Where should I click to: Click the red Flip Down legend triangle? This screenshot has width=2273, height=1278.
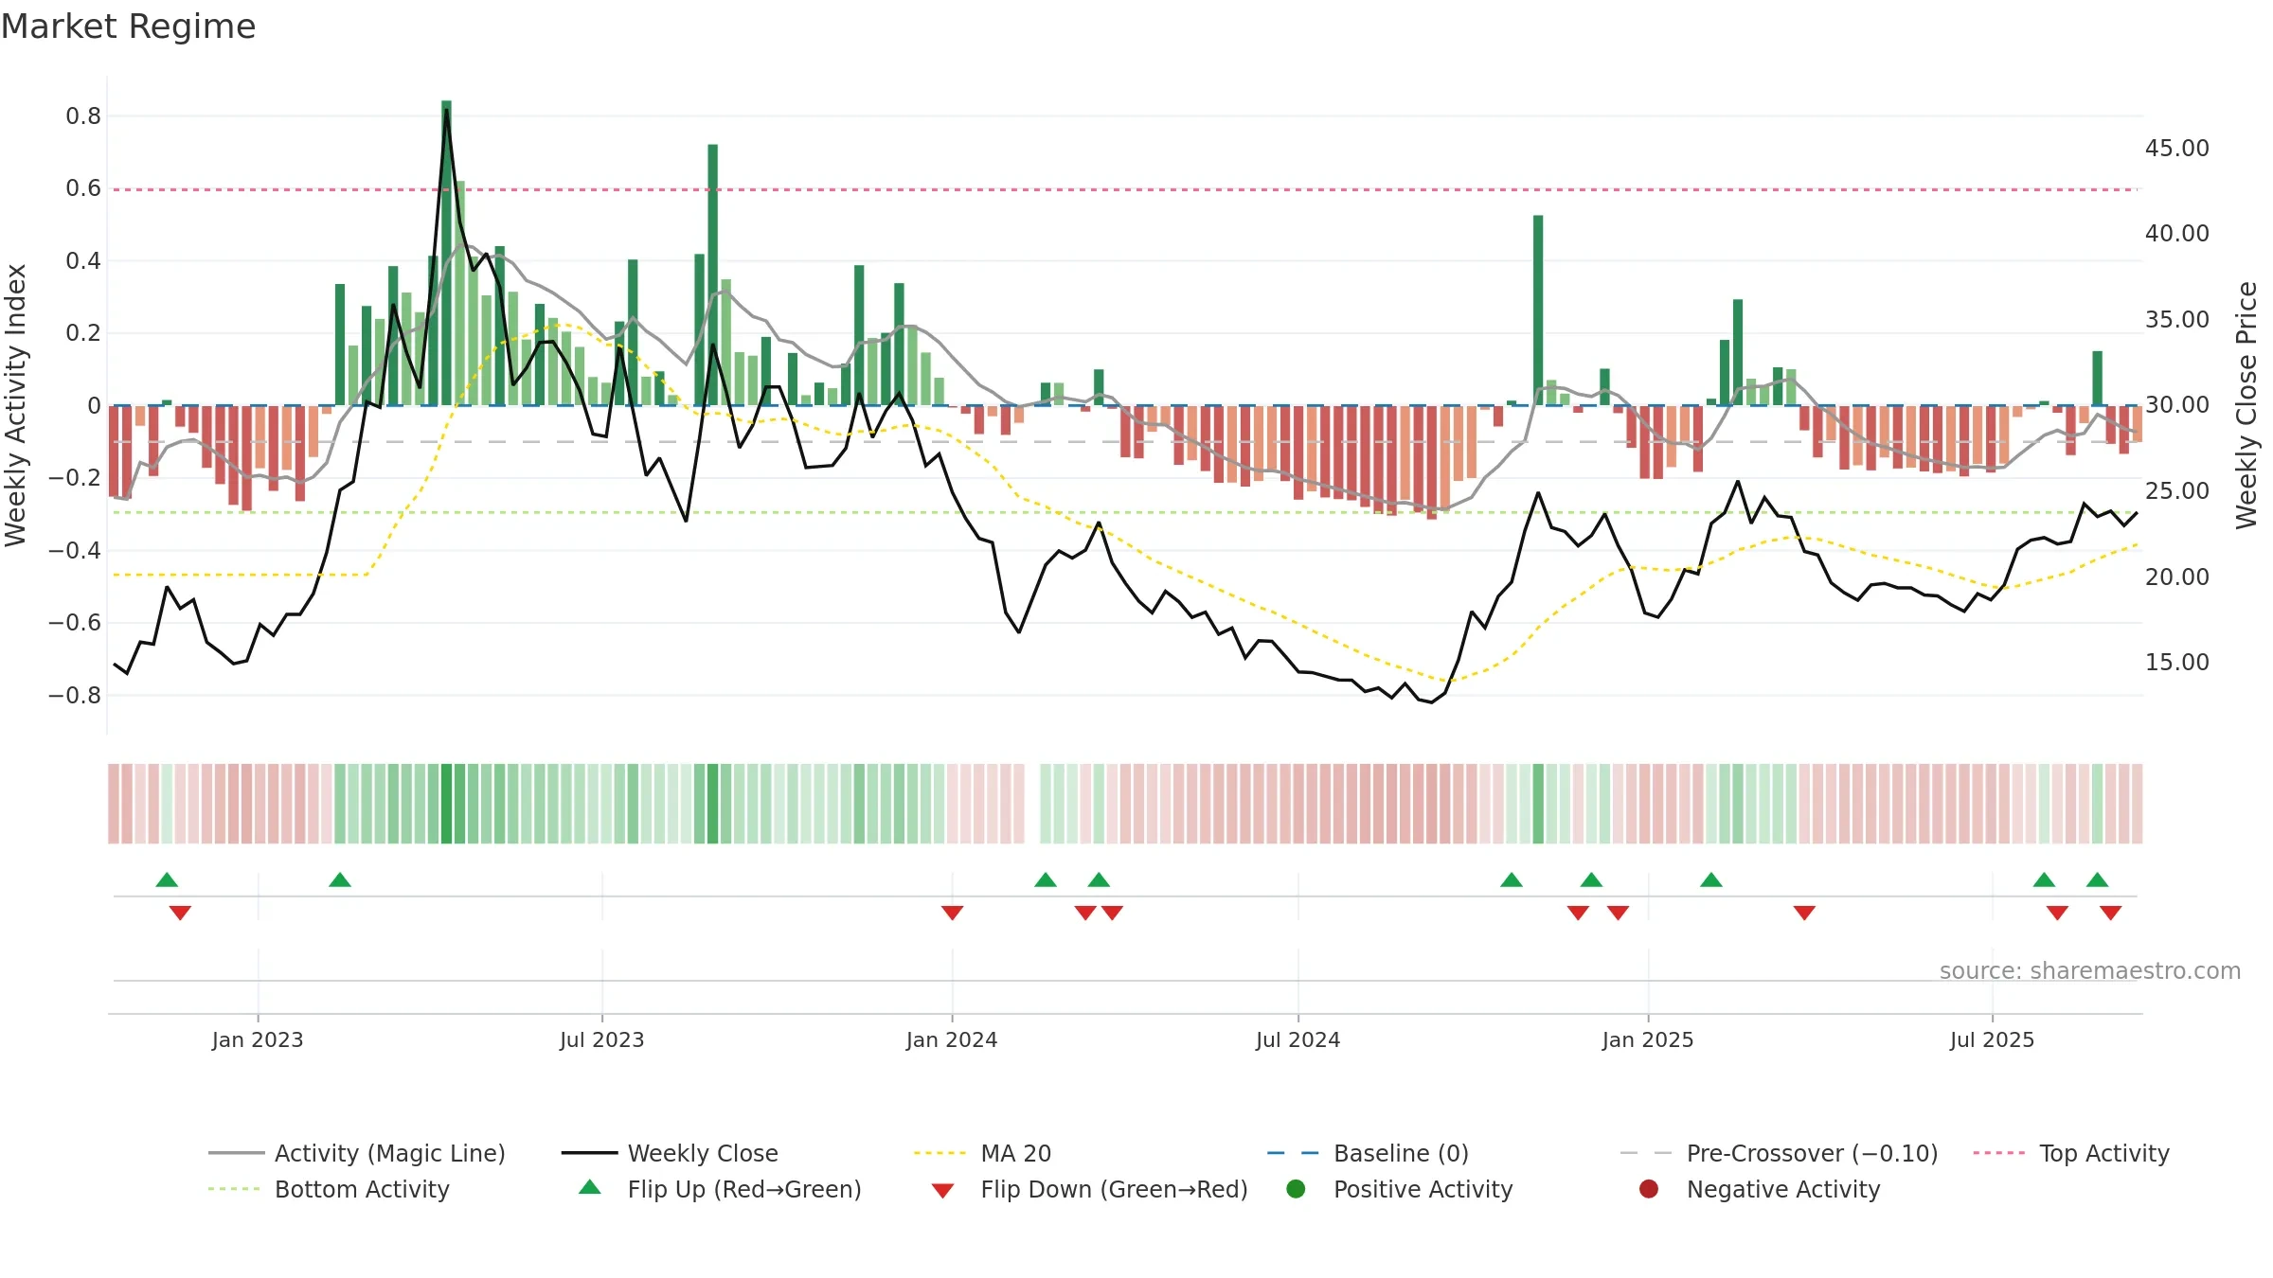(x=942, y=1191)
